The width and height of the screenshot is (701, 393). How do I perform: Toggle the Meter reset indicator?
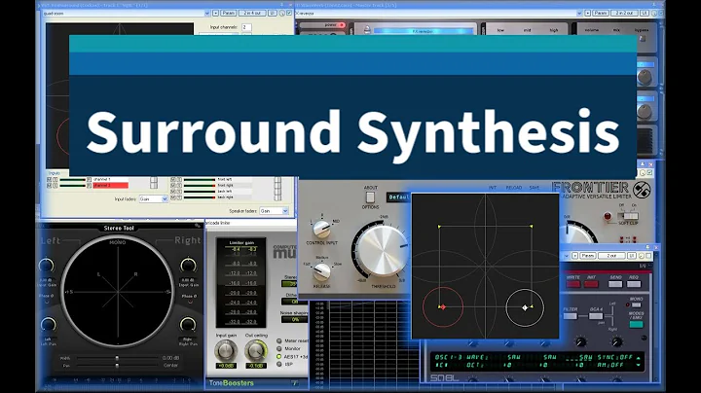pos(279,340)
